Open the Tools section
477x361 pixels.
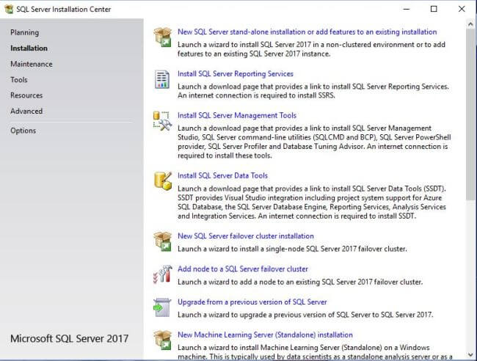point(19,80)
